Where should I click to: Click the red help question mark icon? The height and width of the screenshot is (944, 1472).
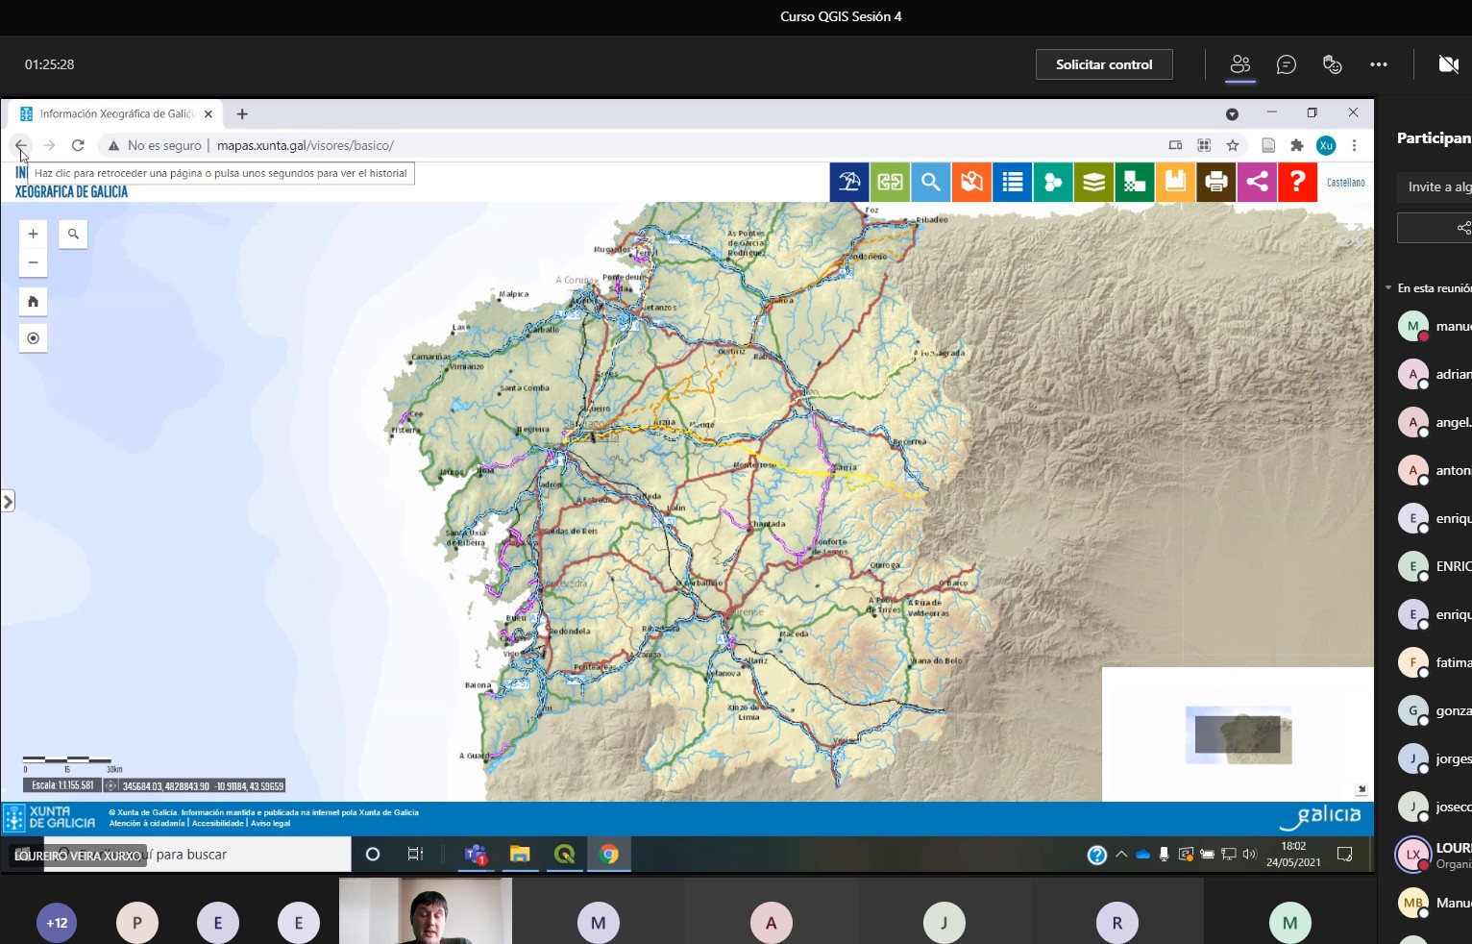[x=1297, y=182]
